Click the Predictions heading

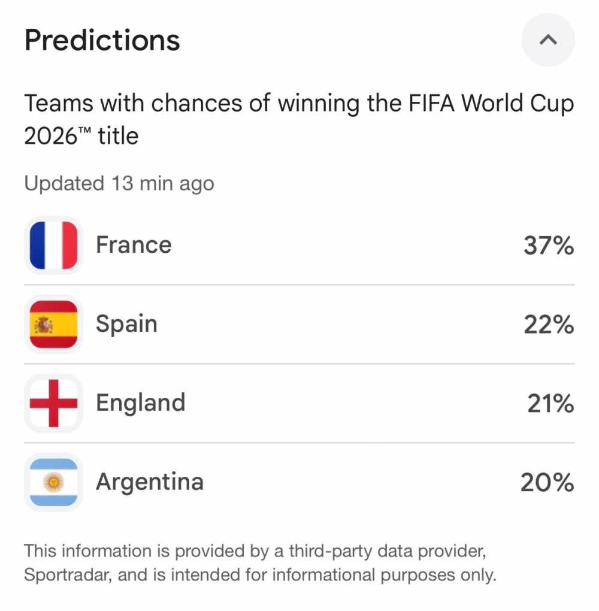pyautogui.click(x=102, y=40)
